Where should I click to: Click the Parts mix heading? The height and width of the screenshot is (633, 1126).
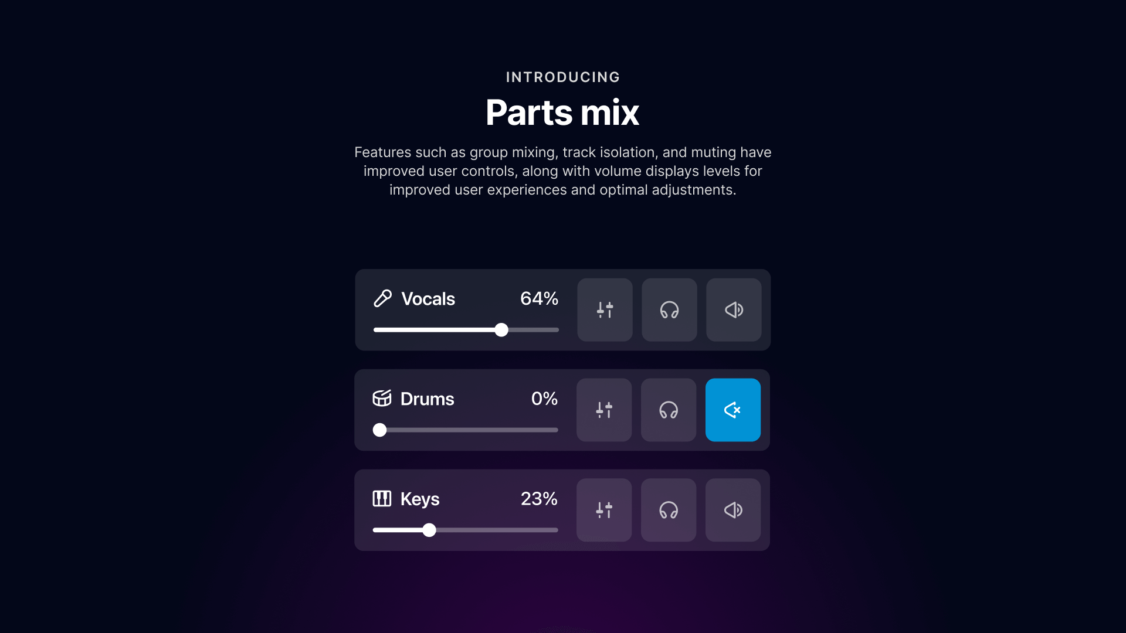562,112
